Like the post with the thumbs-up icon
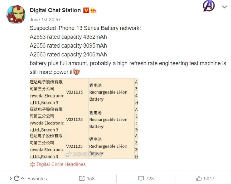231x184 pixels. point(199,179)
